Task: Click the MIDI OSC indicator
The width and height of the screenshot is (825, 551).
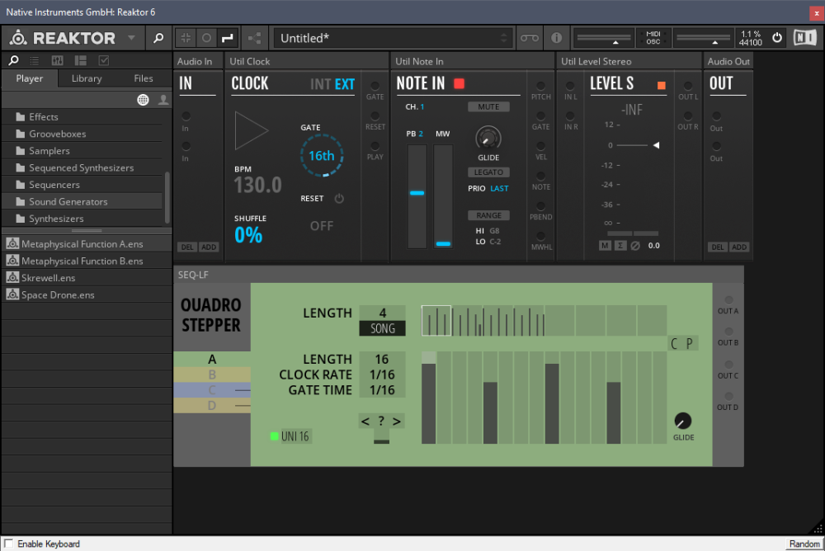Action: pyautogui.click(x=653, y=38)
